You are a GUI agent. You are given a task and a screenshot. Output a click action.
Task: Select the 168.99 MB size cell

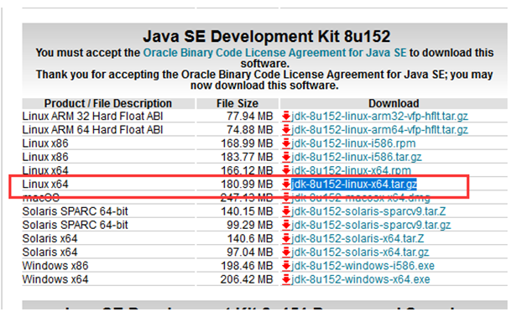coord(247,143)
